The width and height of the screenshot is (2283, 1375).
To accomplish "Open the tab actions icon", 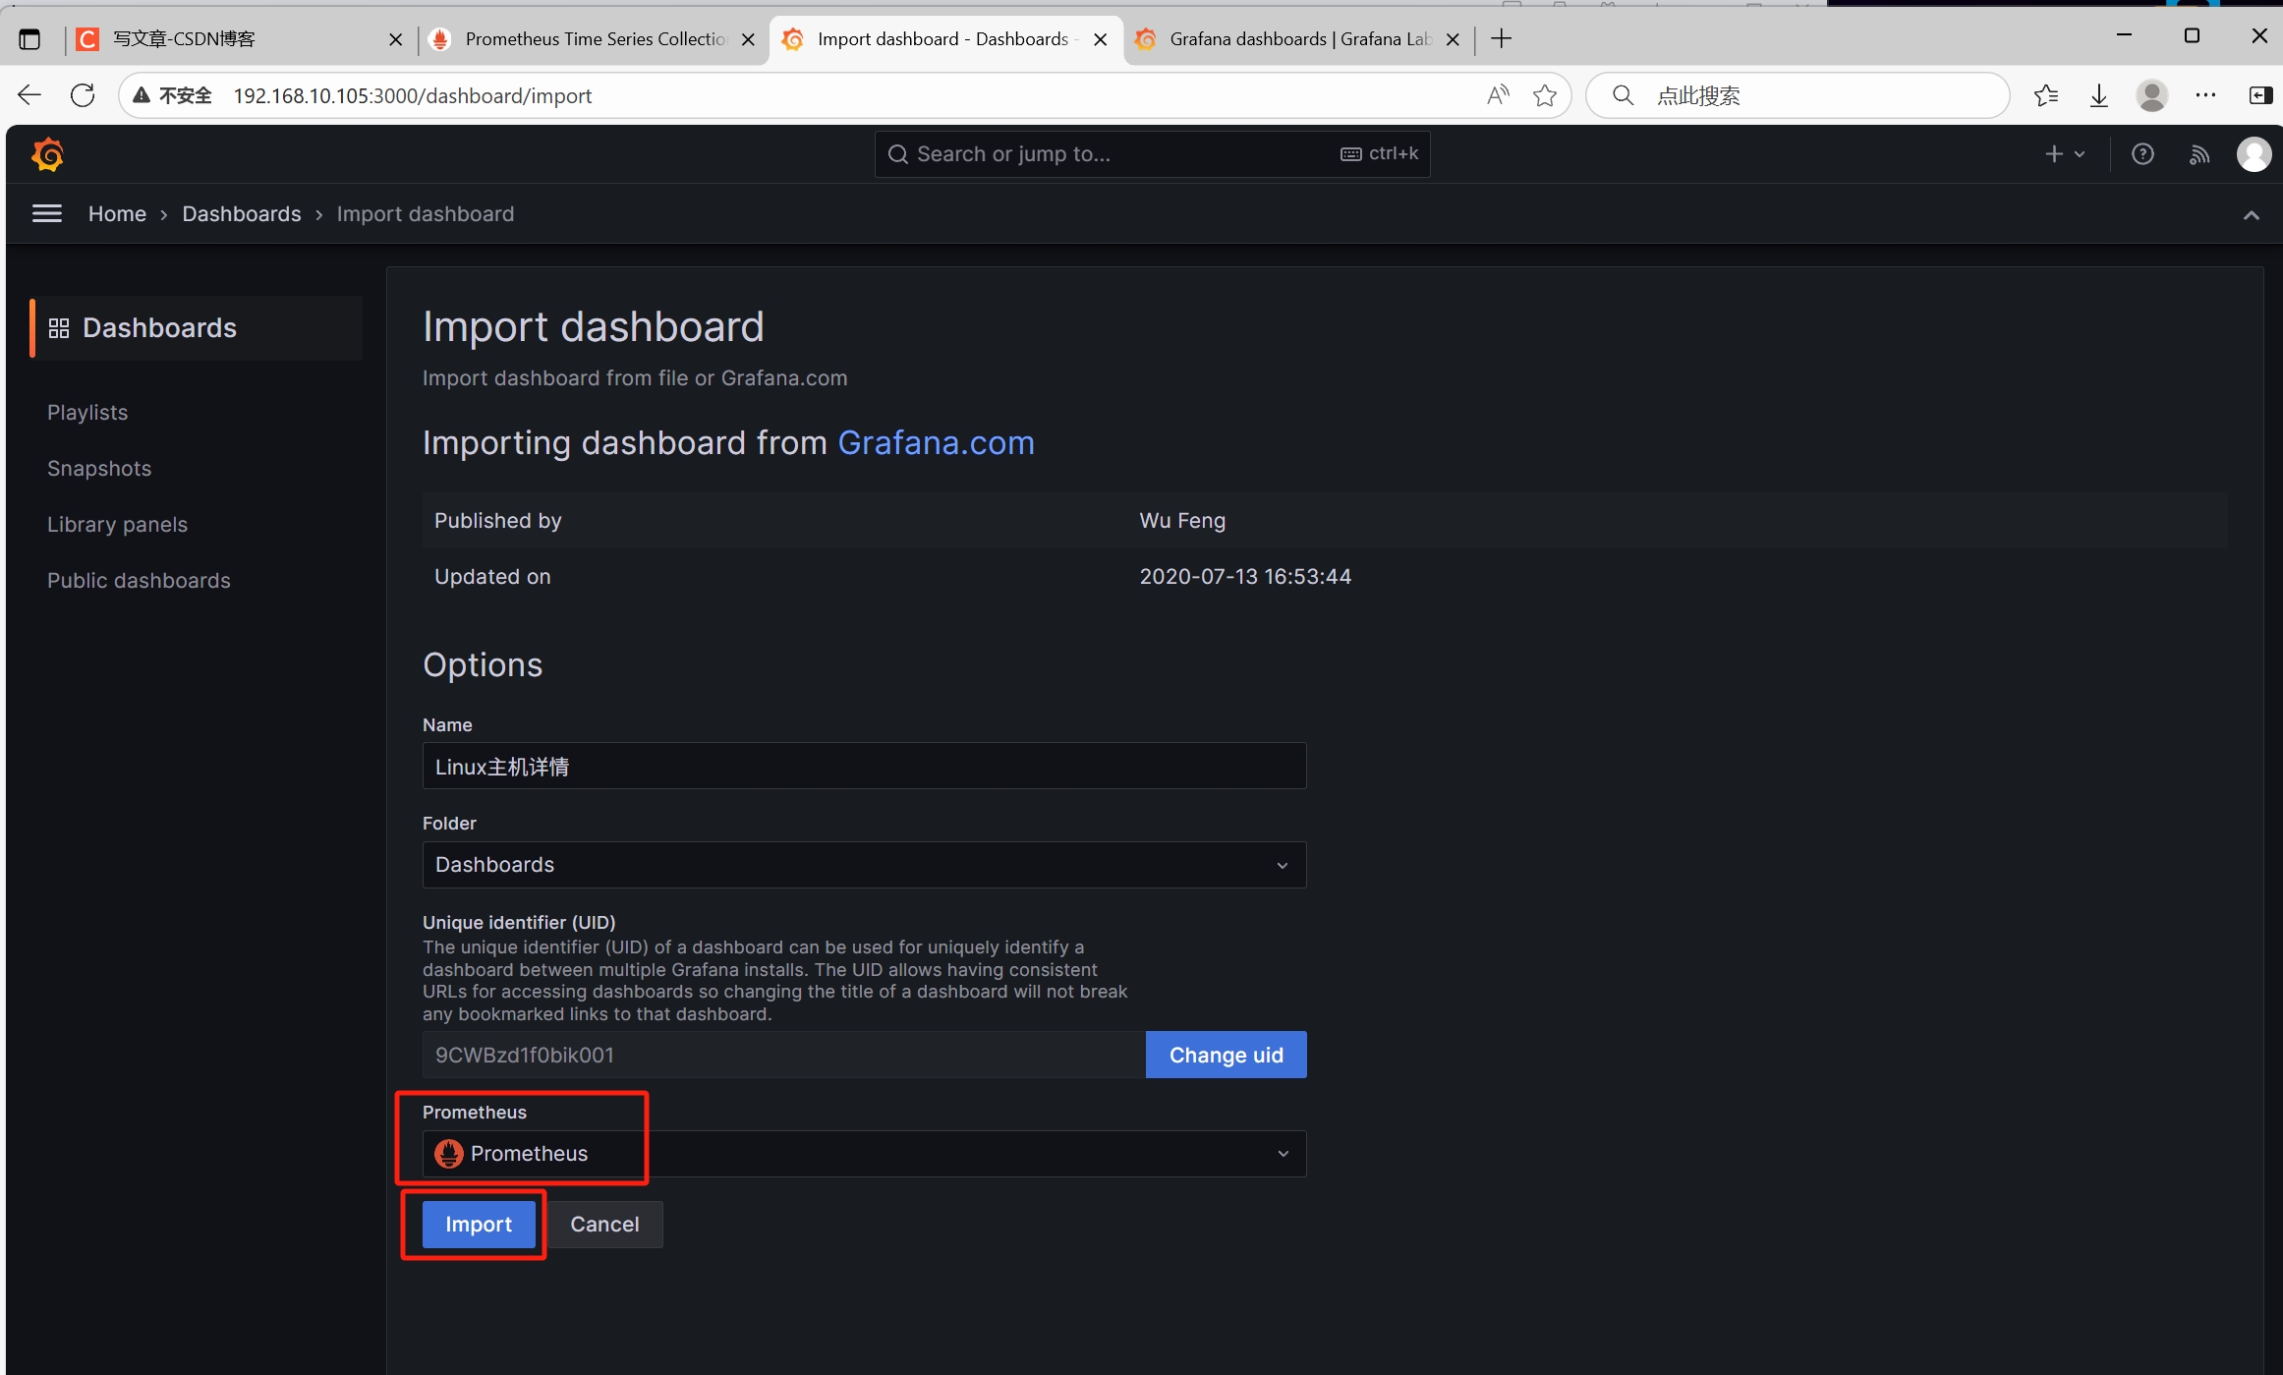I will [29, 39].
